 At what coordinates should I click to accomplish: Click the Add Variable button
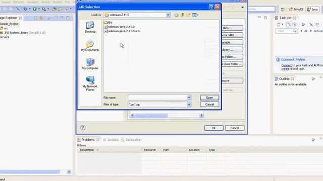[x=232, y=42]
